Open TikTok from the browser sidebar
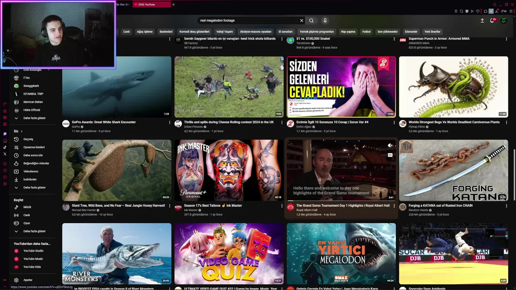Viewport: 516px width, 290px height. click(x=5, y=147)
